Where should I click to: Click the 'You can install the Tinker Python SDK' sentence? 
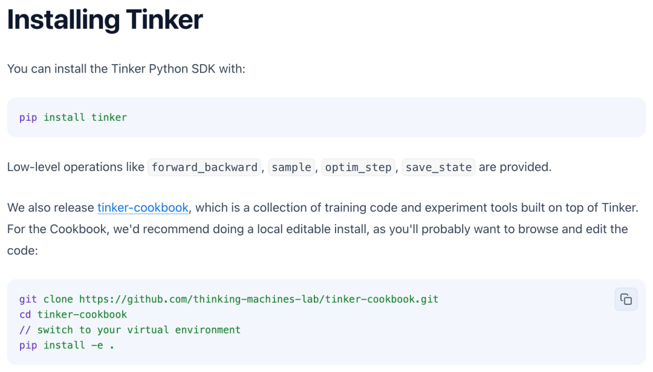[x=126, y=68]
